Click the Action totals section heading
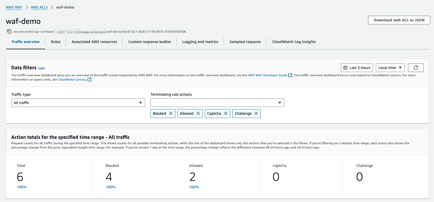The height and width of the screenshot is (202, 434). pos(70,137)
